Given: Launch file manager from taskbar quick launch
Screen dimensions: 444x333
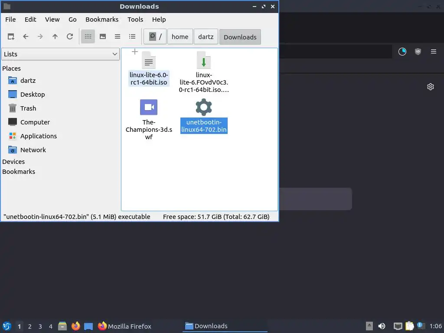Looking at the screenshot, I should 62,326.
